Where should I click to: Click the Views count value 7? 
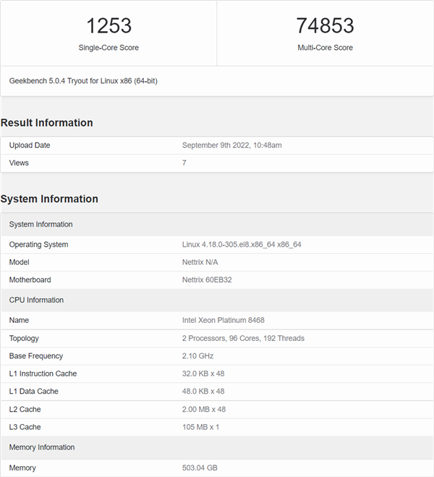coord(184,163)
